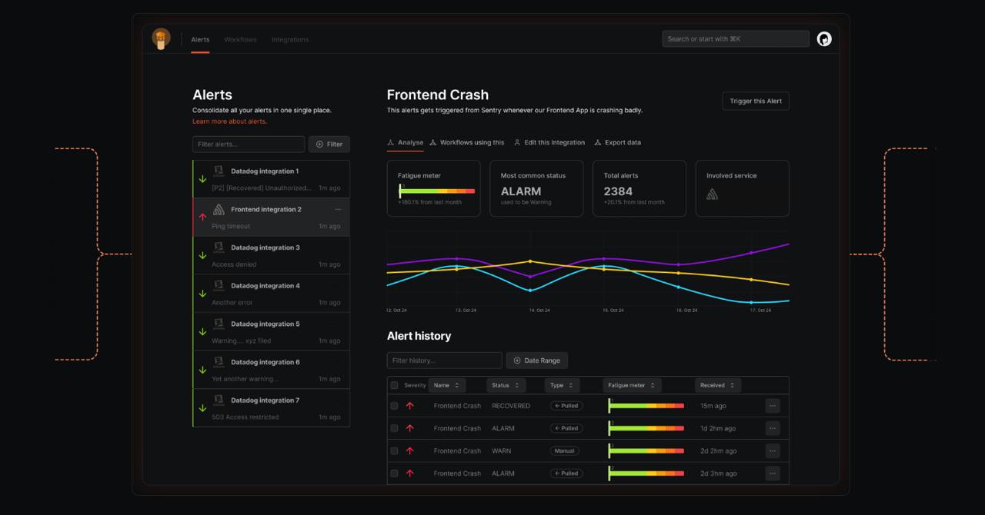985x515 pixels.
Task: Open the Date Range picker
Action: [x=537, y=360]
